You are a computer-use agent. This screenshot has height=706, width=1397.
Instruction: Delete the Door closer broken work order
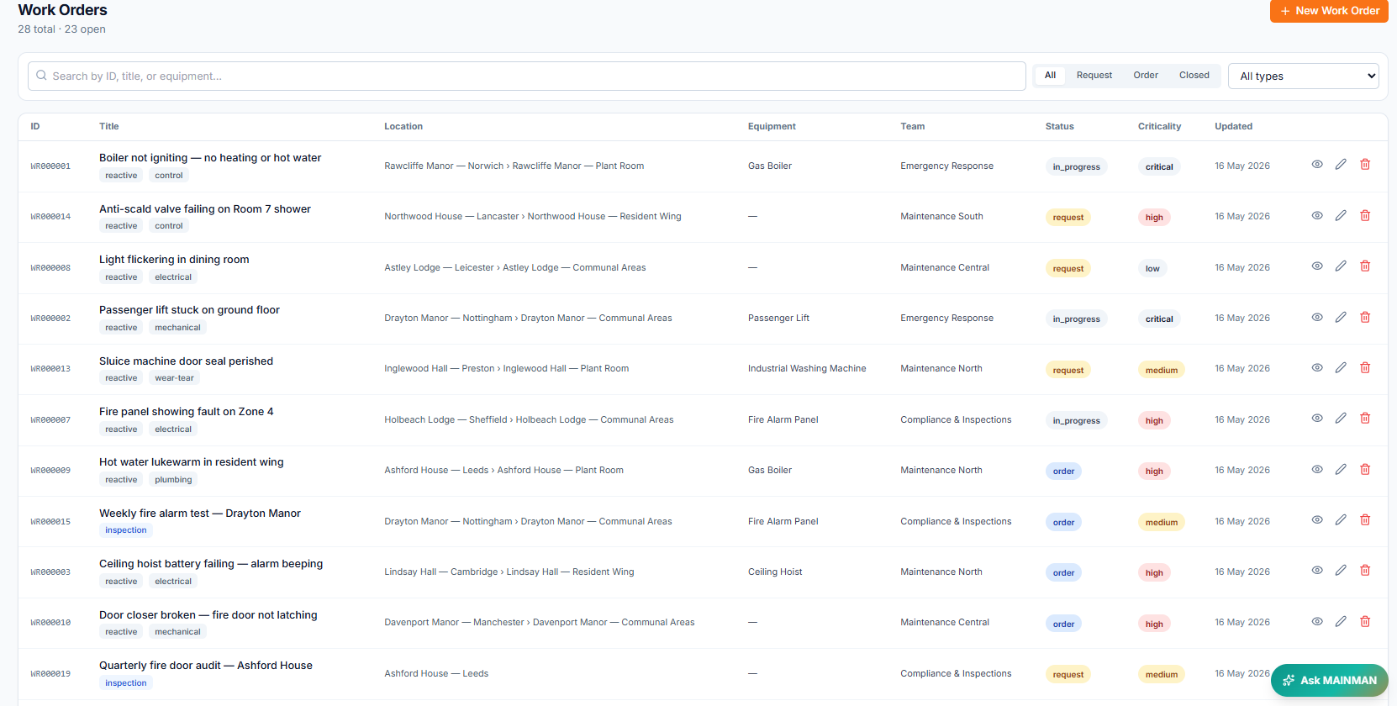point(1365,622)
